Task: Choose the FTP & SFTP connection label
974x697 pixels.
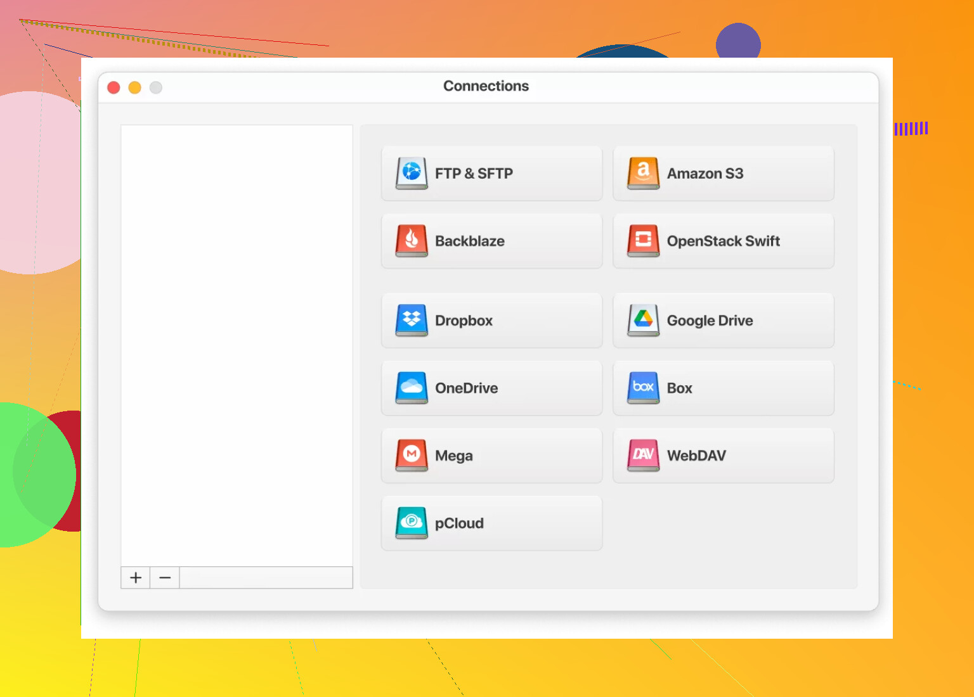Action: click(474, 174)
